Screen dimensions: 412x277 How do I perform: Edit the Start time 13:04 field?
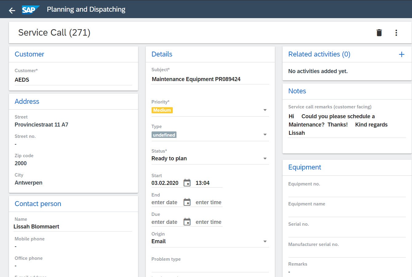point(208,183)
